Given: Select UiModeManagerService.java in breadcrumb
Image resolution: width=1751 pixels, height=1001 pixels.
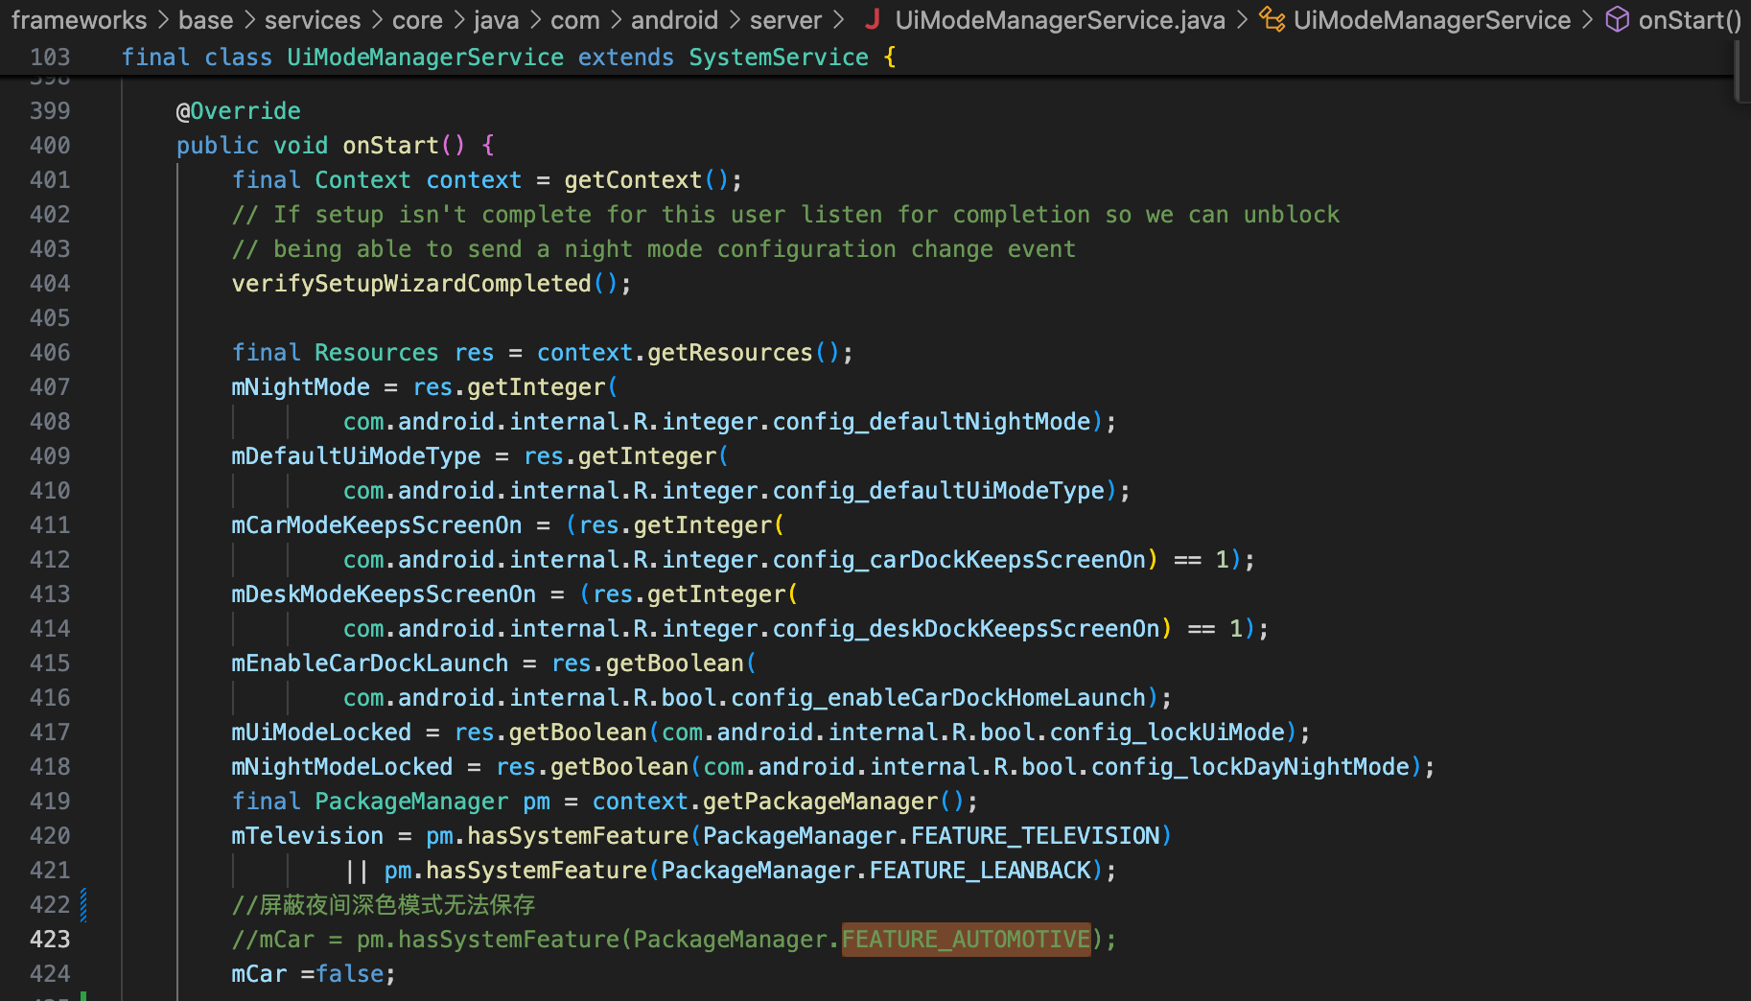Looking at the screenshot, I should point(1060,19).
